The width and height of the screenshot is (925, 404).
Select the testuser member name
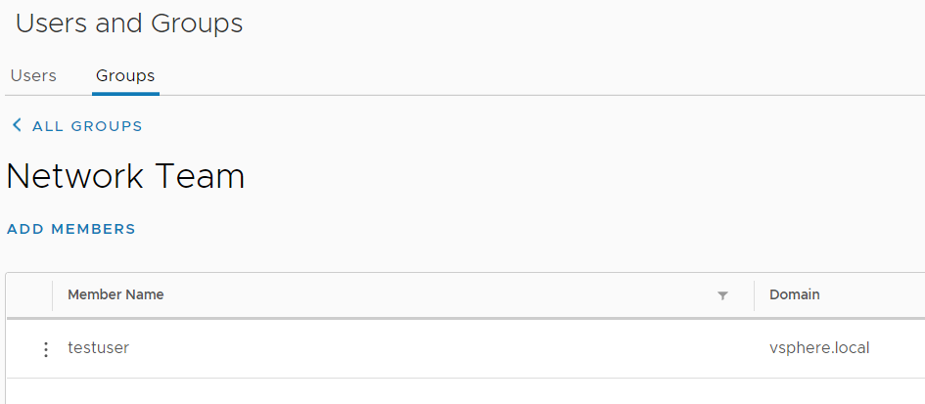[99, 347]
